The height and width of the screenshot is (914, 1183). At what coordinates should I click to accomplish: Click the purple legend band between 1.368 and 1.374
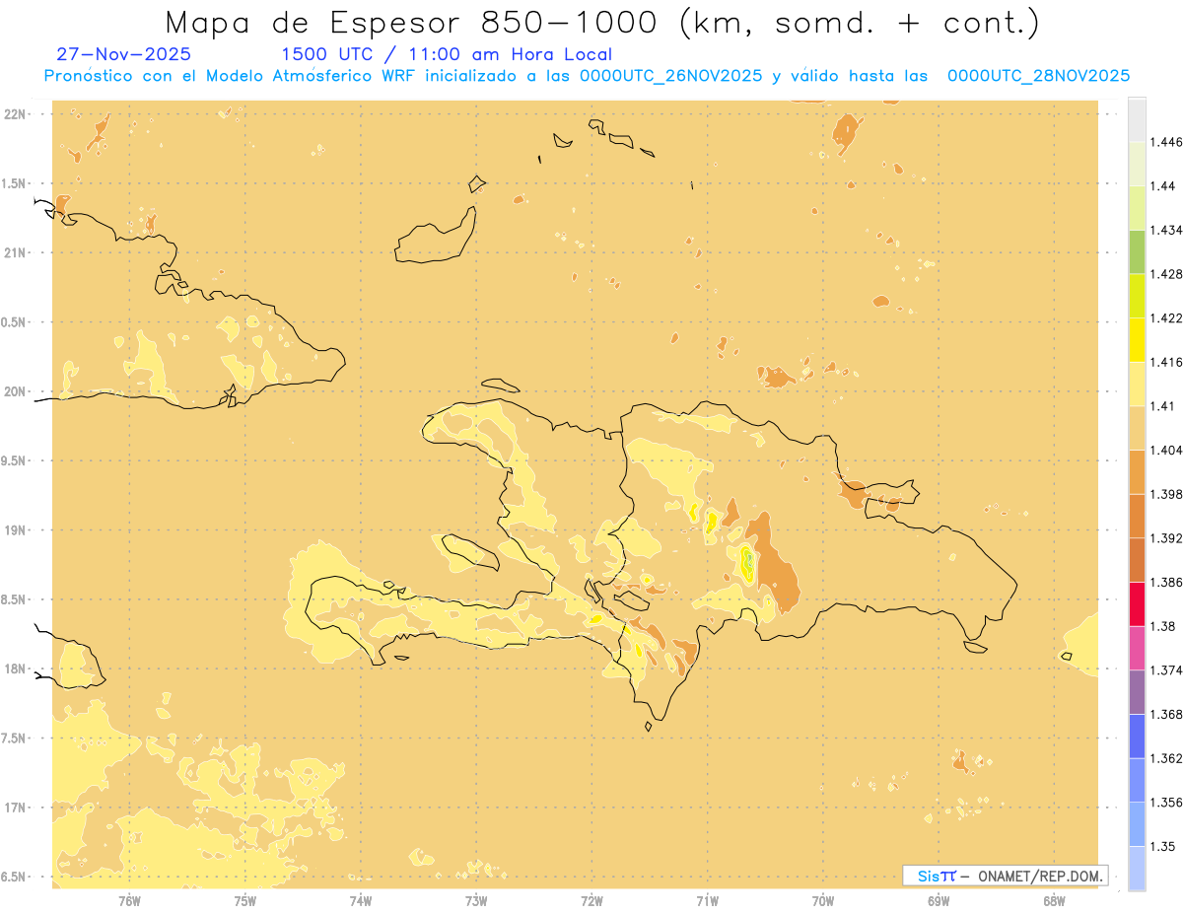[1137, 692]
